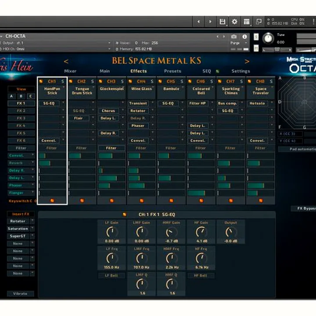Click the exclamation warning icon top right

[x=313, y=22]
